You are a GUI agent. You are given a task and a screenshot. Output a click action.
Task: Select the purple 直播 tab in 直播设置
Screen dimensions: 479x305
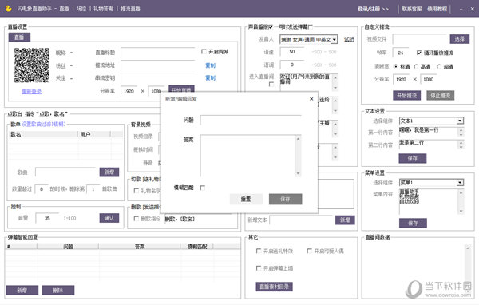(x=19, y=38)
